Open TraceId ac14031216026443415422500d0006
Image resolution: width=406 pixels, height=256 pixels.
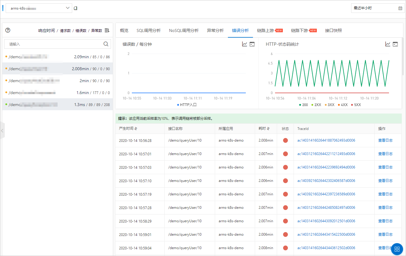[326, 234]
